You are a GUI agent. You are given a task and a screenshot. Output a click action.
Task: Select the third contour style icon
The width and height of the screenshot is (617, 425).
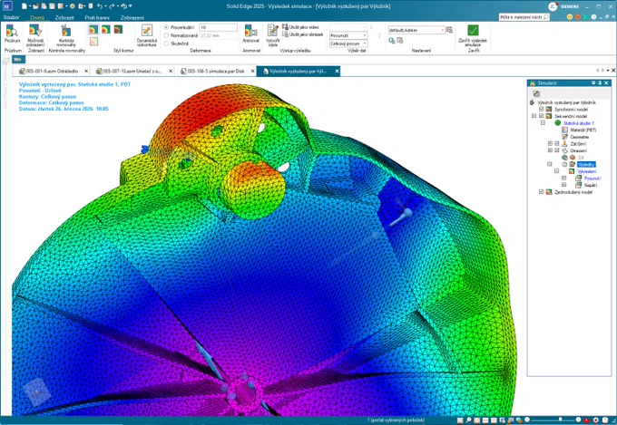pyautogui.click(x=118, y=30)
